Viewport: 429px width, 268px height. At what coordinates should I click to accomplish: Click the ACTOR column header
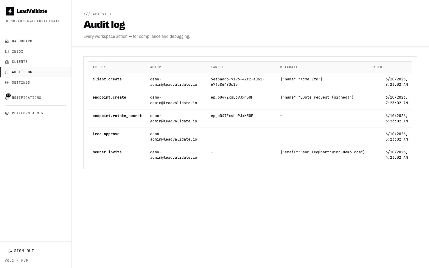pos(156,67)
